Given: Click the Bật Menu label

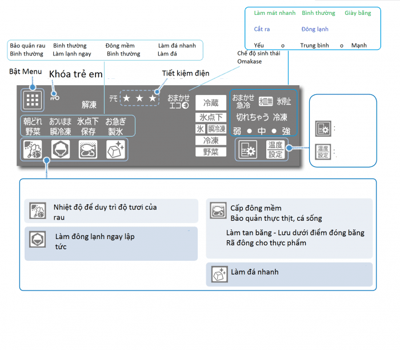Looking at the screenshot, I should [26, 71].
